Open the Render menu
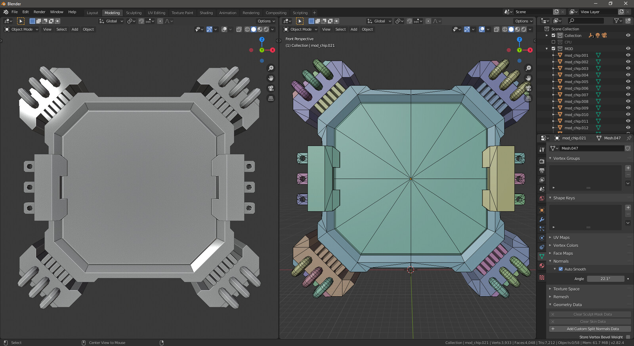The image size is (634, 346). (x=39, y=12)
